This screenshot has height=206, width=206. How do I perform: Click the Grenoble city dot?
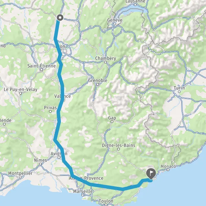98,84
